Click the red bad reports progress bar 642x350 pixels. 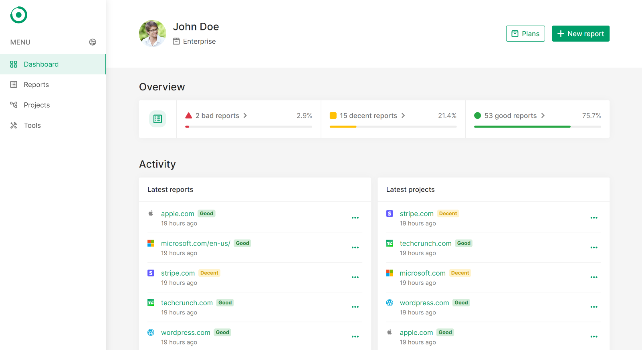coord(248,127)
